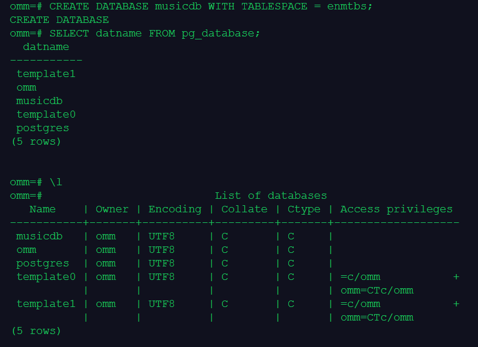478x347 pixels.
Task: Click the Collate column header
Action: (244, 209)
